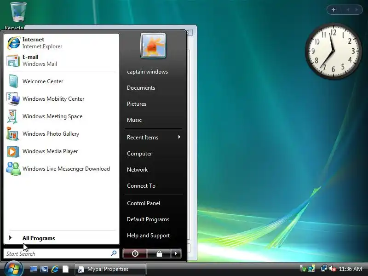Lock the computer with padlock button
The height and width of the screenshot is (276, 368).
pos(159,253)
